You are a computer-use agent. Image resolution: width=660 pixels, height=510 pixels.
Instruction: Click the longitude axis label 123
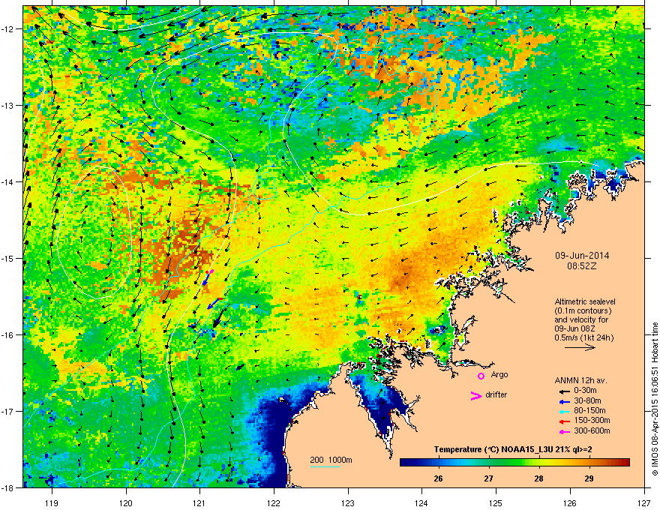coord(348,502)
